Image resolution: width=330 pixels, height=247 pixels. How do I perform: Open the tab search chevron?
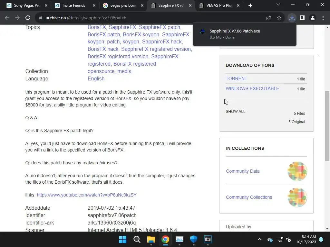pos(278,5)
